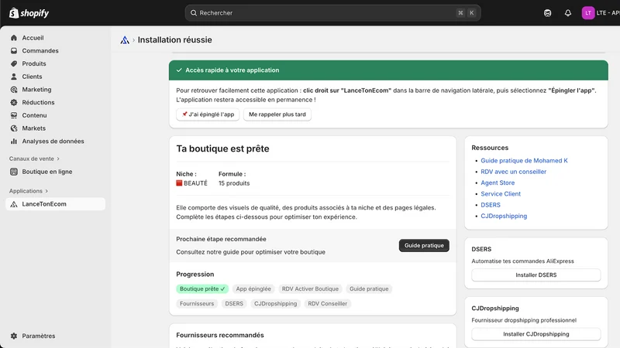Click the Clients person icon
Image resolution: width=620 pixels, height=348 pixels.
14,77
